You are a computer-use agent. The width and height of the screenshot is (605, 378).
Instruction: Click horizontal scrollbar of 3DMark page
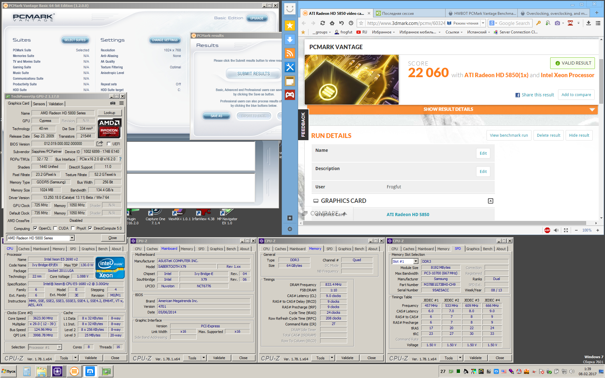(444, 223)
